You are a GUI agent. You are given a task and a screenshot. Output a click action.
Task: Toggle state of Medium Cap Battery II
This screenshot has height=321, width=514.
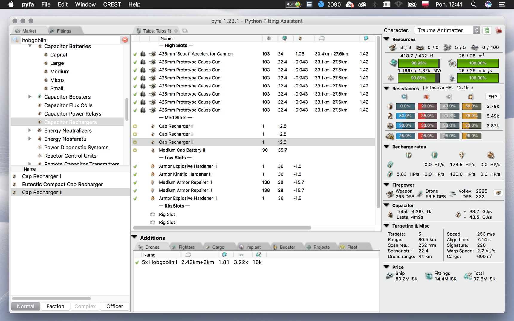(x=135, y=150)
